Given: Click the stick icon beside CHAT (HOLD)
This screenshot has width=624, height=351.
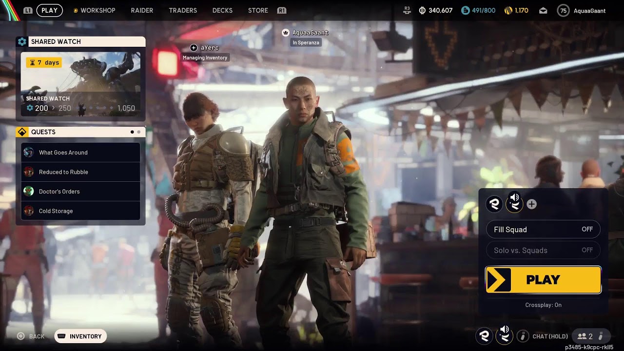Looking at the screenshot, I should [x=523, y=336].
